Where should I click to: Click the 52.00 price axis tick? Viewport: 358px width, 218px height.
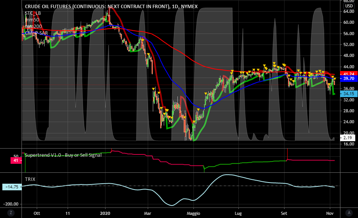(x=349, y=44)
